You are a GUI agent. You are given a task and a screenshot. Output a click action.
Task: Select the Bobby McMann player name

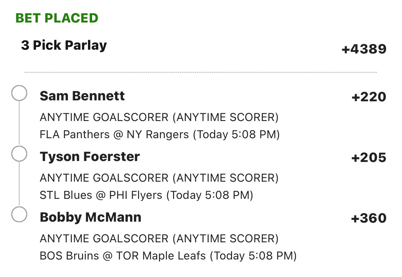coord(90,217)
